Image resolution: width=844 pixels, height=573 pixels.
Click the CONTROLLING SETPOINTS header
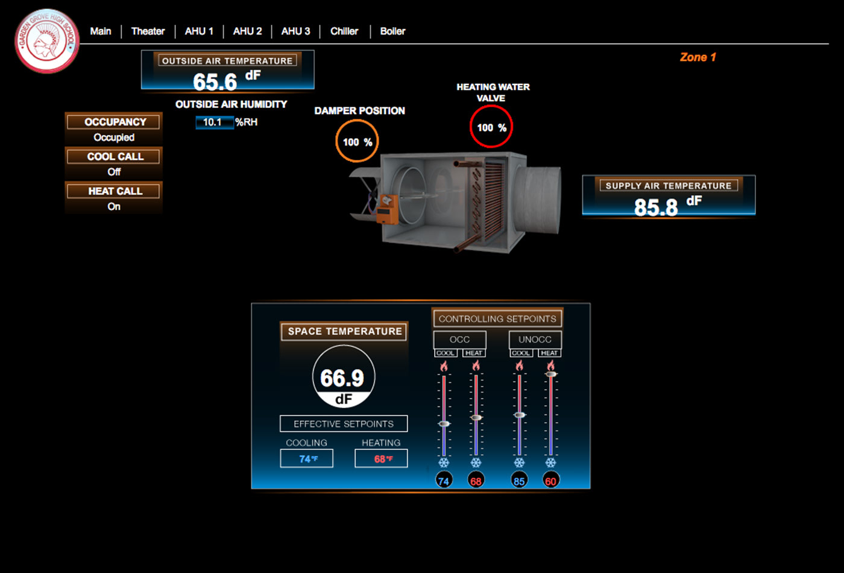click(x=497, y=318)
